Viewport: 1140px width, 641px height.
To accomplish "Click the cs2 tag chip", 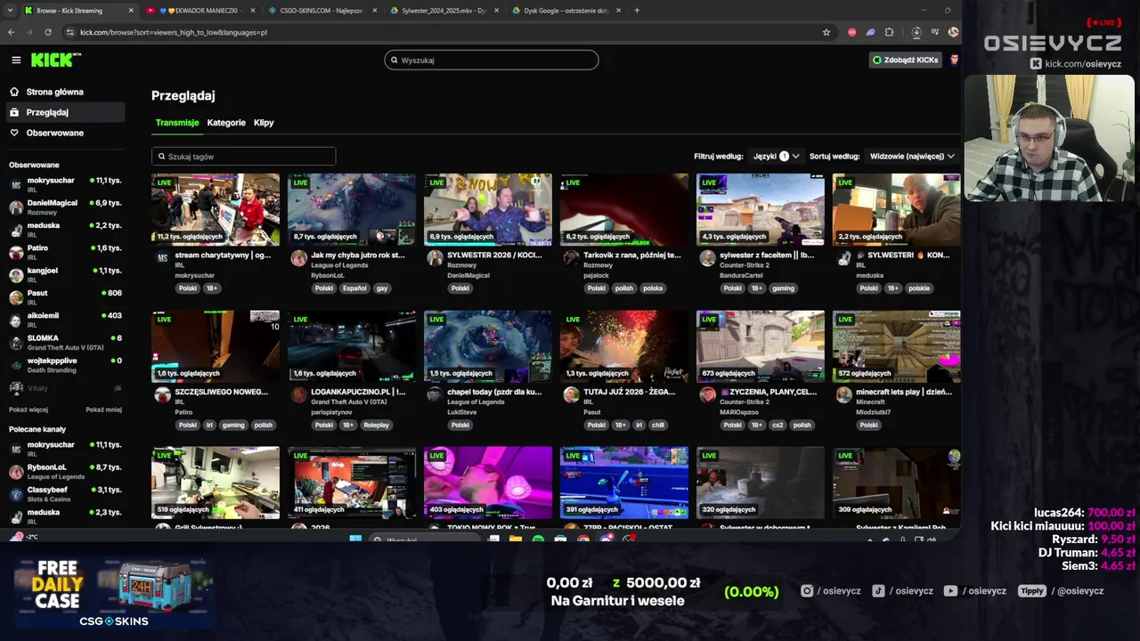I will [x=778, y=425].
